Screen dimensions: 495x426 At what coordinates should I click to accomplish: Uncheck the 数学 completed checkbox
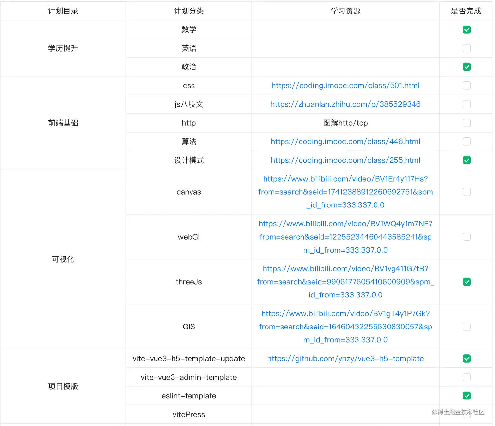(x=467, y=30)
